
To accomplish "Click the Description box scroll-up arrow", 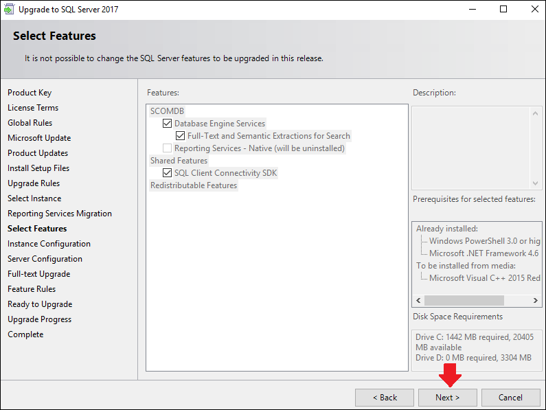I will click(x=535, y=113).
